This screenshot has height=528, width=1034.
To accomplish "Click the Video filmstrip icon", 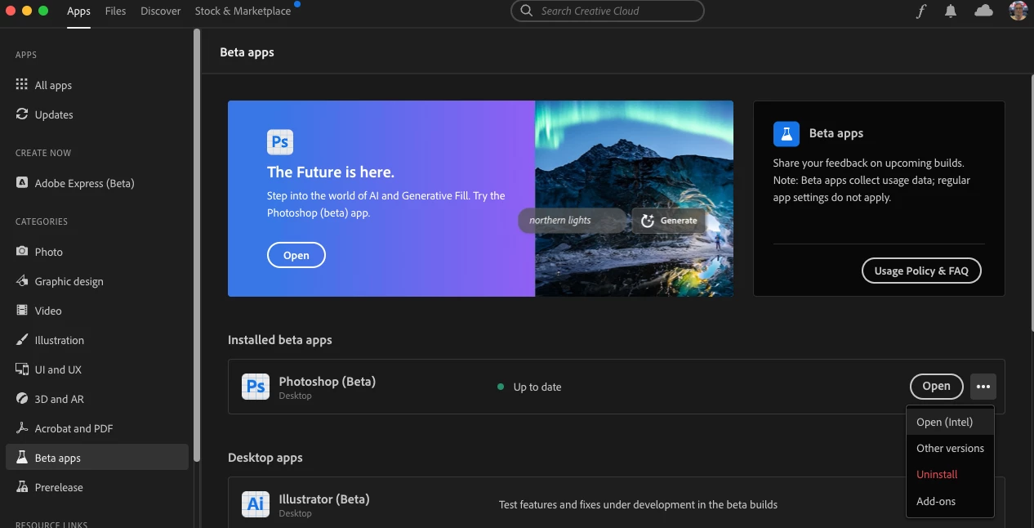I will click(x=22, y=311).
